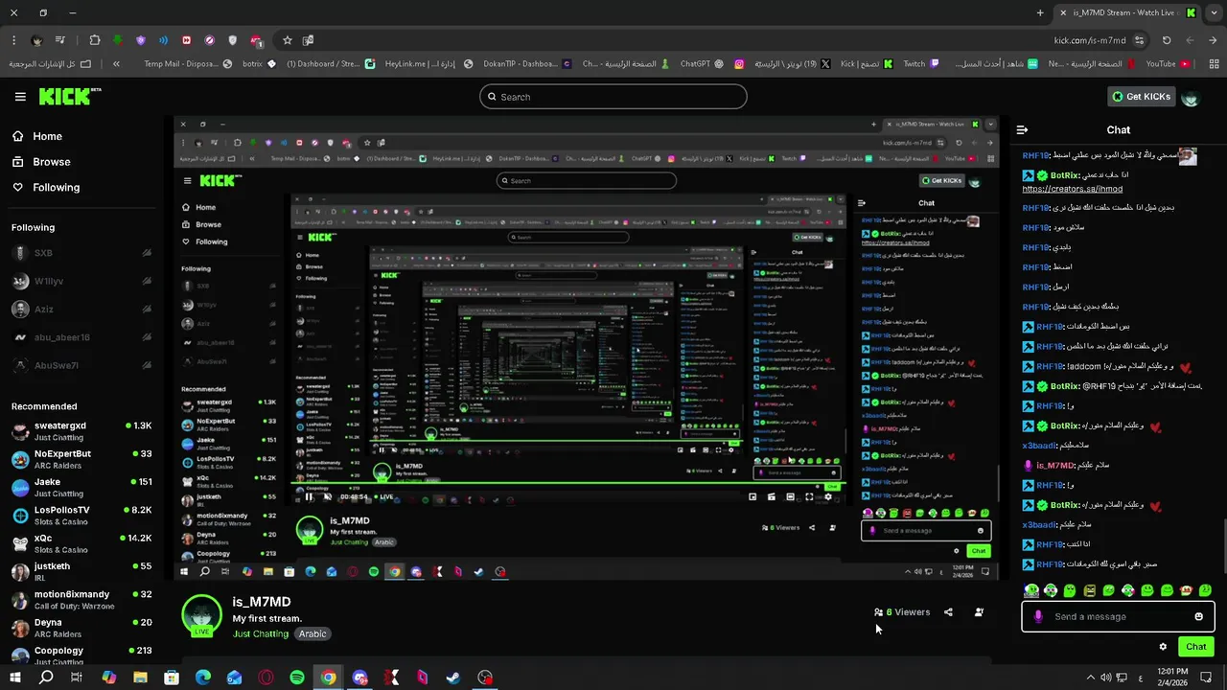Bookmark this page using the star icon
The image size is (1227, 690).
[x=287, y=40]
